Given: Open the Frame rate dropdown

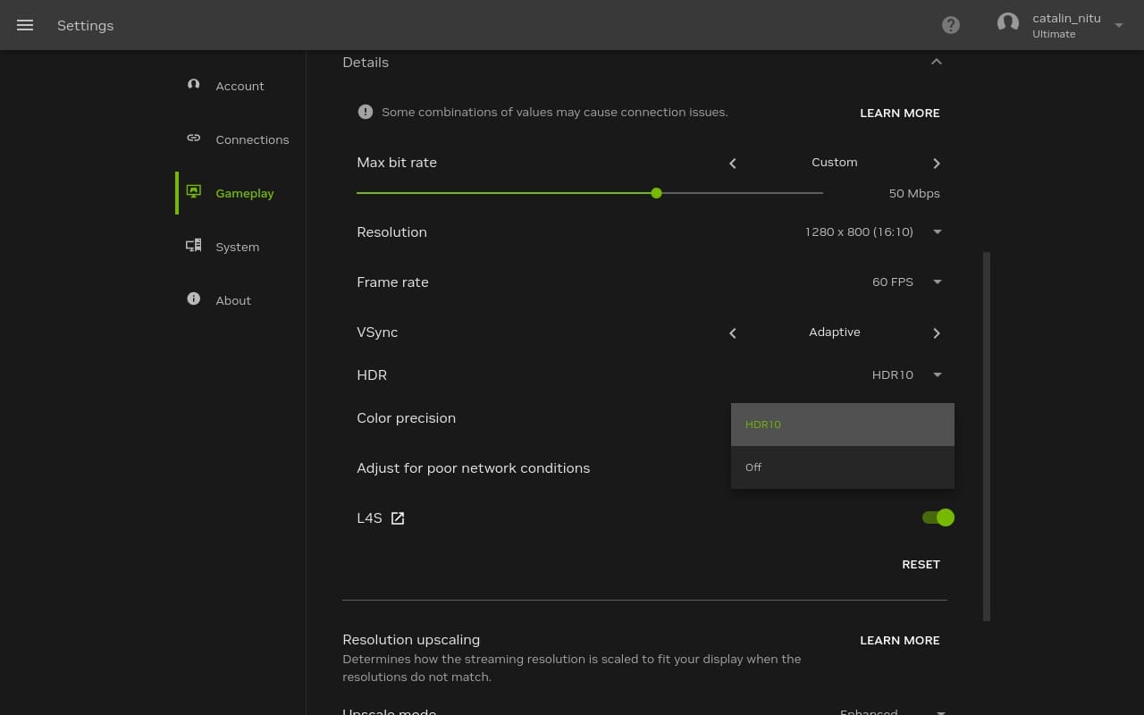Looking at the screenshot, I should pyautogui.click(x=906, y=282).
